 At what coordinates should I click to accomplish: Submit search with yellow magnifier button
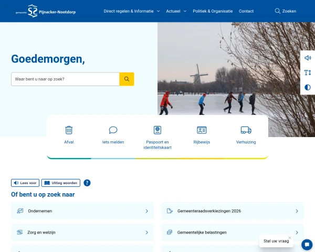click(x=127, y=79)
